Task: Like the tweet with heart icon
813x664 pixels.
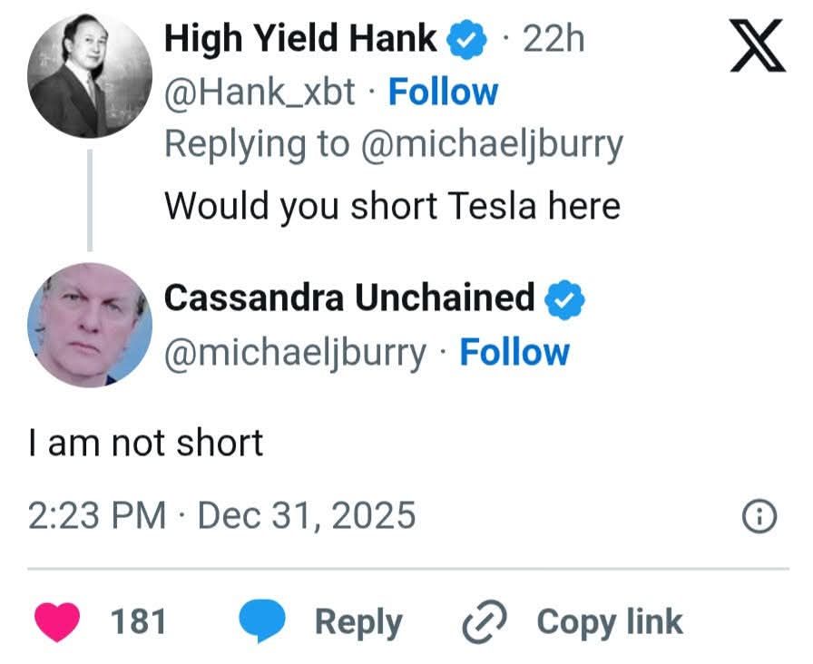Action: coord(62,622)
